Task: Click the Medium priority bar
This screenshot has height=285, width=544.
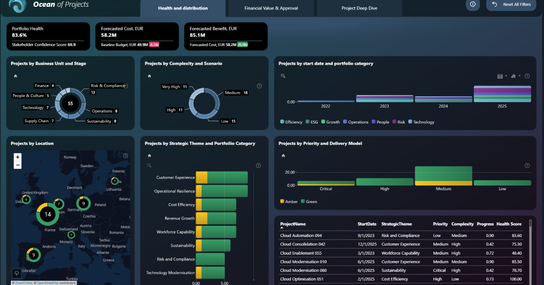Action: (x=443, y=176)
